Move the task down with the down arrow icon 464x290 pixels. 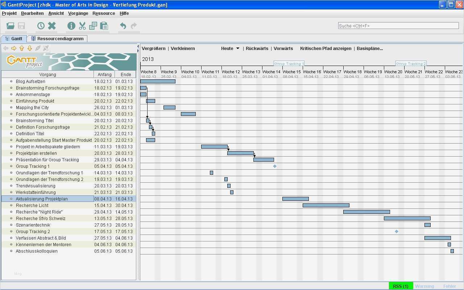click(x=30, y=48)
